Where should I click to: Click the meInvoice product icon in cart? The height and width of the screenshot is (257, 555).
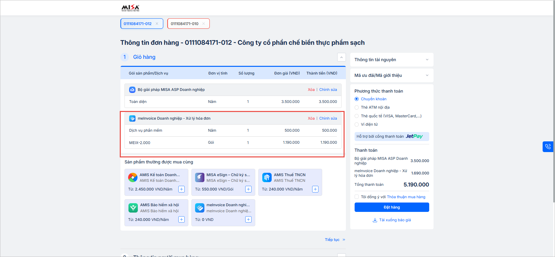click(x=132, y=118)
